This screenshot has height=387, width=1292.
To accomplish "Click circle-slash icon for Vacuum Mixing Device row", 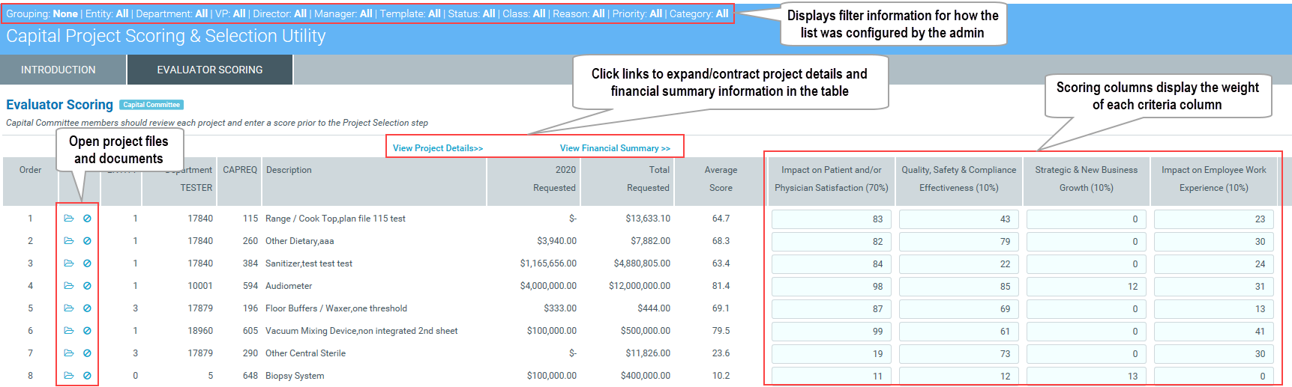I will click(87, 331).
